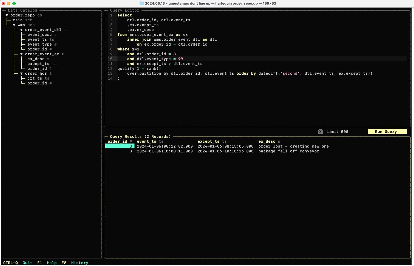Select the highlighted order_id cell 3
414x266 pixels.
pyautogui.click(x=120, y=146)
